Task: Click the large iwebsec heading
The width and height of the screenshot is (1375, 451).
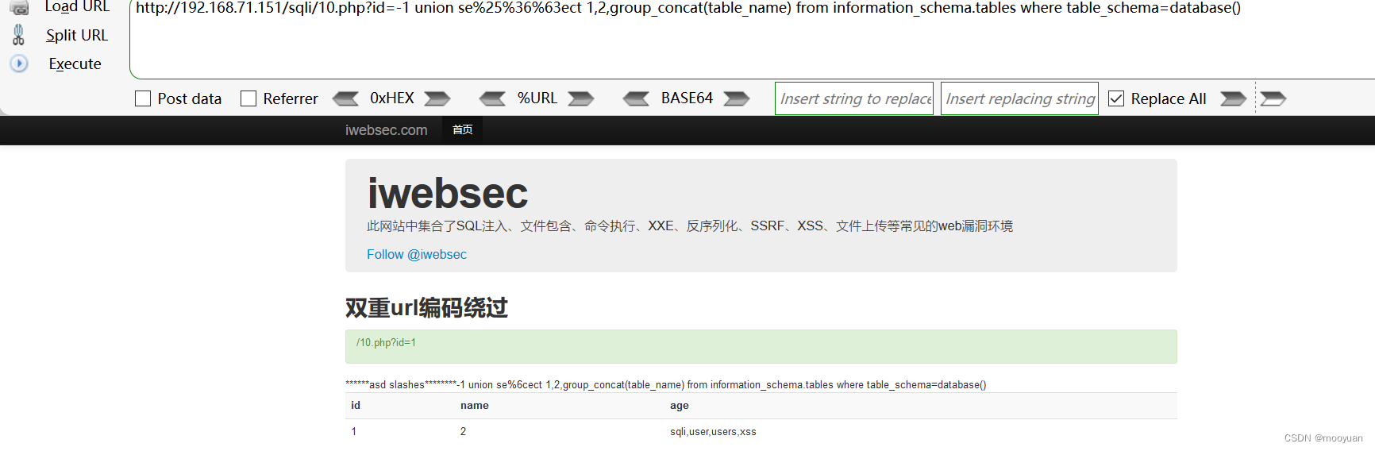Action: click(x=448, y=194)
